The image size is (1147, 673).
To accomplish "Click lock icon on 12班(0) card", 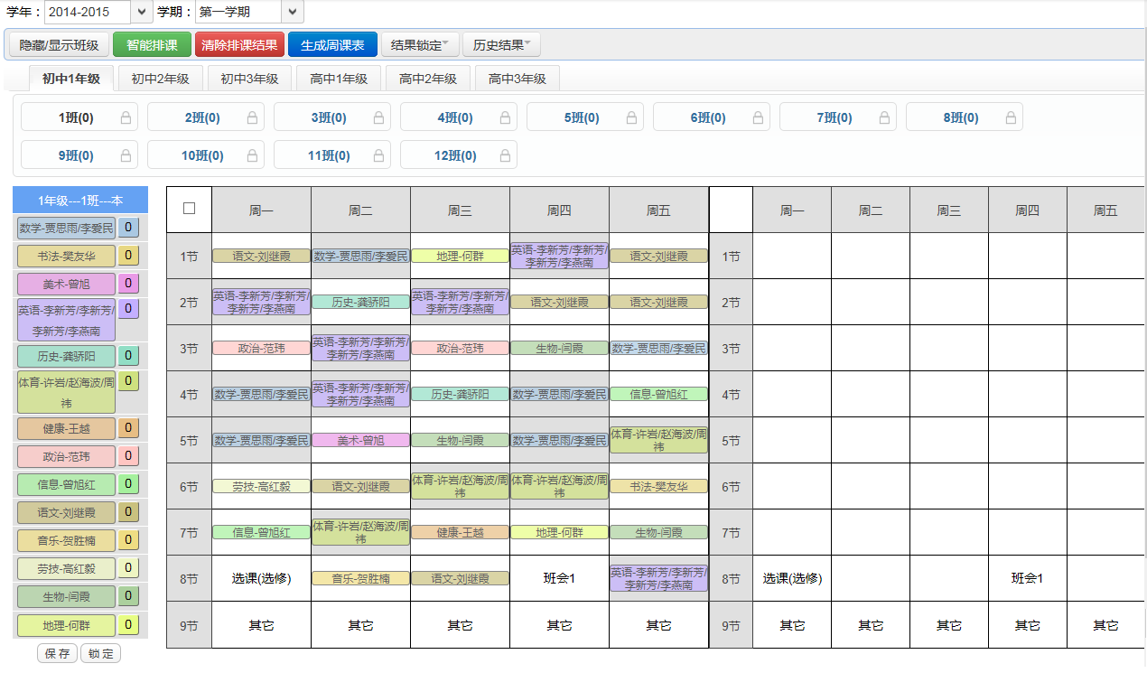I will coord(505,155).
